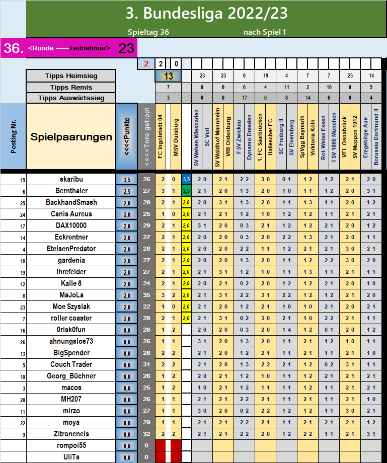Select the 'Spieltag 36' label
Image resolution: width=387 pixels, height=463 pixels.
coord(148,32)
